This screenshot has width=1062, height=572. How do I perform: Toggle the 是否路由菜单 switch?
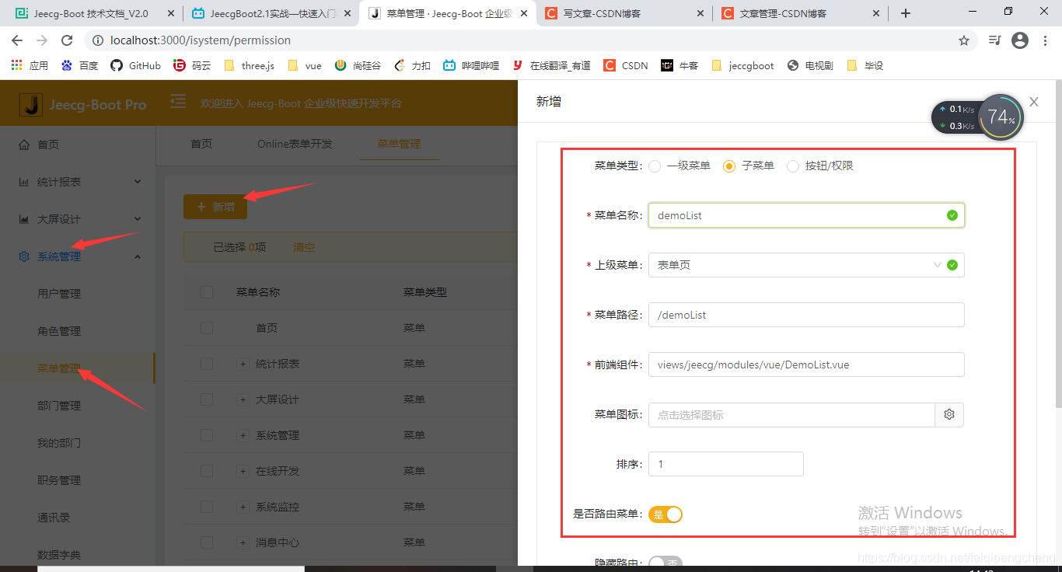tap(665, 514)
